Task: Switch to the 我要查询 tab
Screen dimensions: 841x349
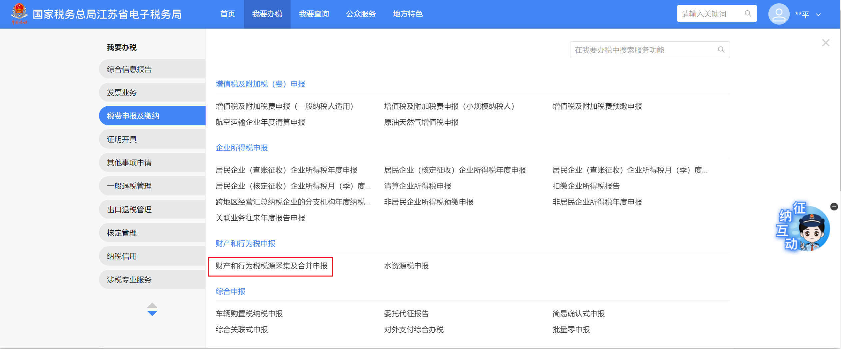Action: click(314, 14)
